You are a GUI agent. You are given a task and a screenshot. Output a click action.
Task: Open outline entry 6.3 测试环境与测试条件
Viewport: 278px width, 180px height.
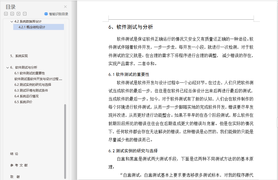pyautogui.click(x=31, y=91)
